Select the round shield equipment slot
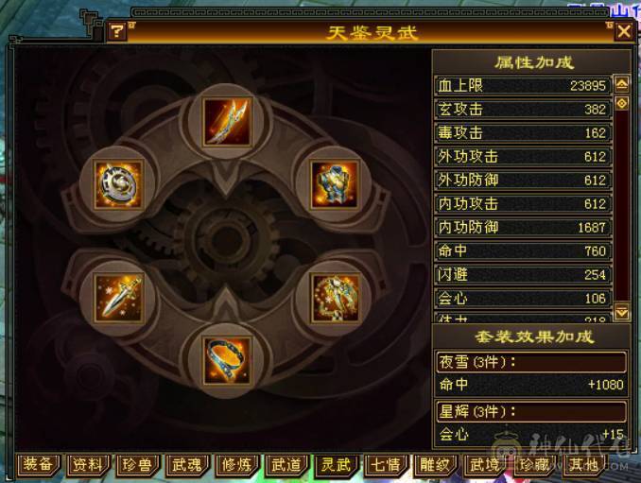 118,185
